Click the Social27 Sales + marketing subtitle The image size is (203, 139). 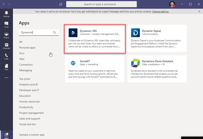89,65
